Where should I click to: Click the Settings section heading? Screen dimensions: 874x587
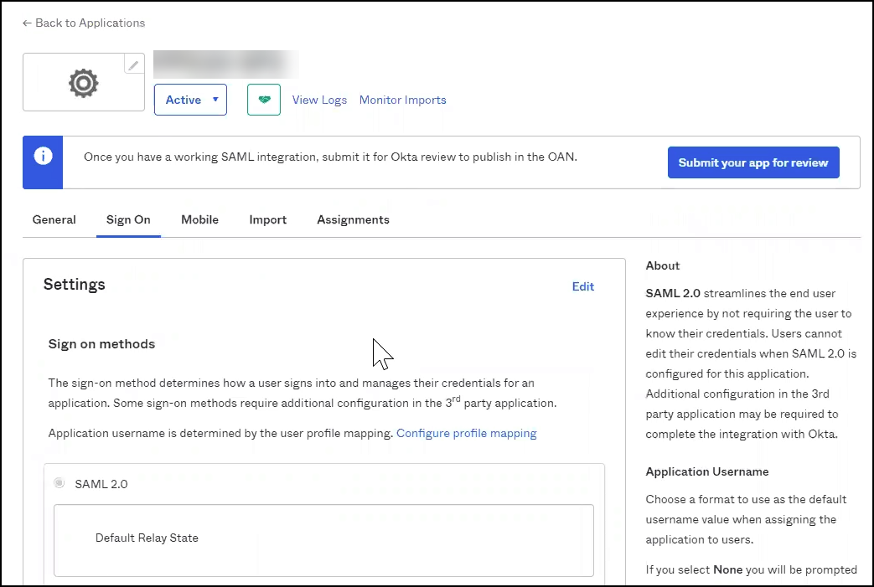[x=75, y=285]
